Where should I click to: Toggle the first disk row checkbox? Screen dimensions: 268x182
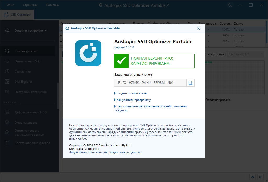click(61, 30)
